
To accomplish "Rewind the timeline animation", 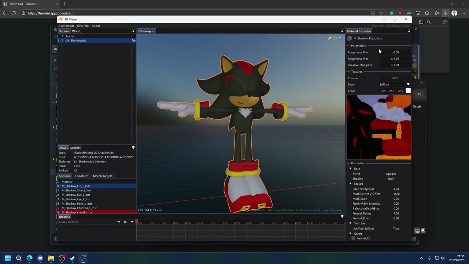I will coord(118,221).
